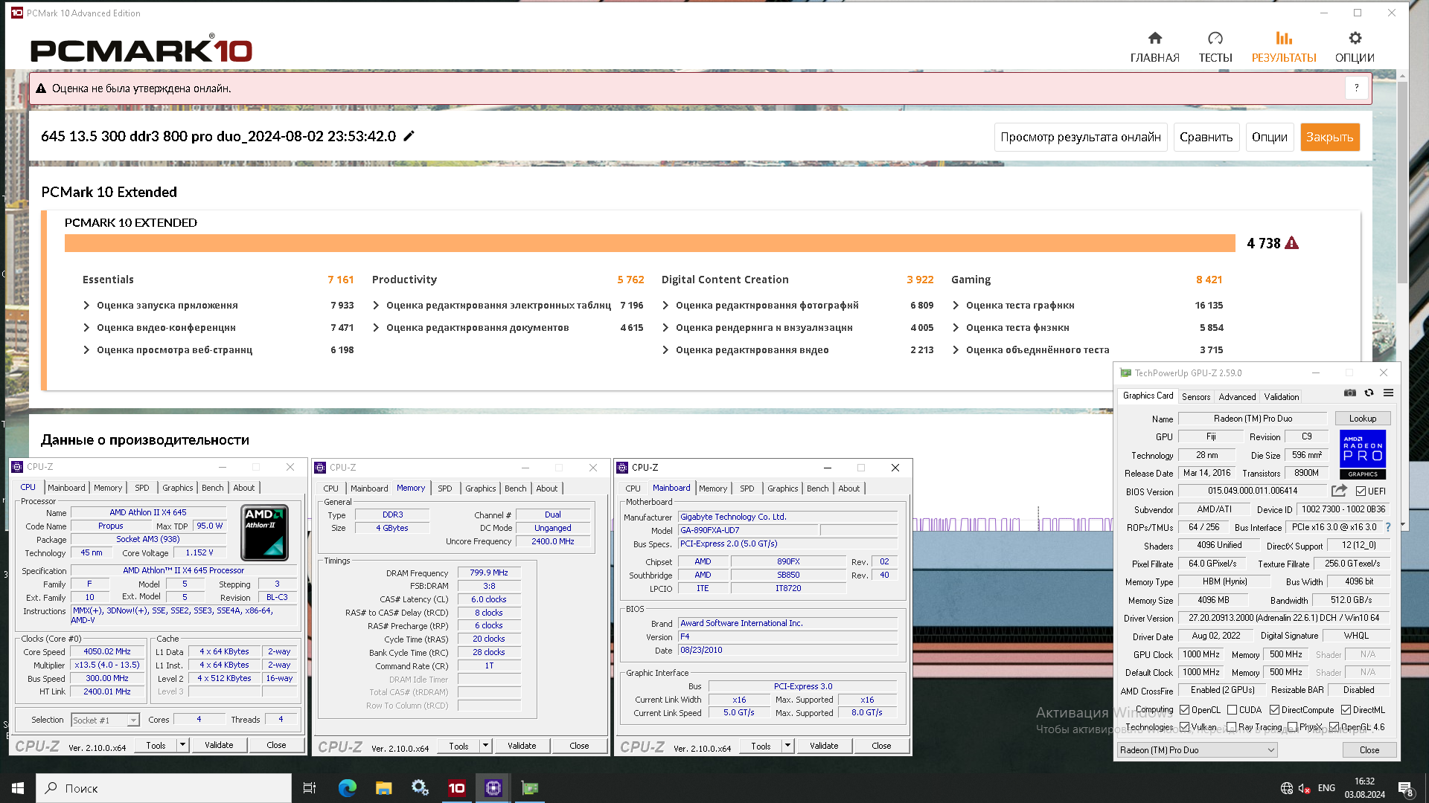Click the orange PCMark 10 Extended score bar
Viewport: 1429px width, 803px height.
pos(650,243)
